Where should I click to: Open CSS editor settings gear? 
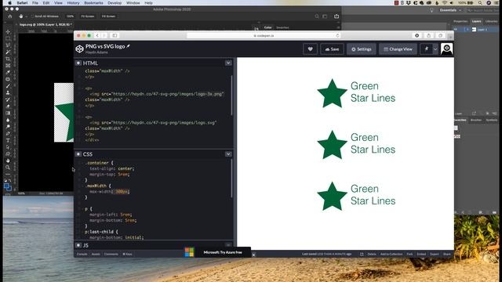(x=78, y=154)
